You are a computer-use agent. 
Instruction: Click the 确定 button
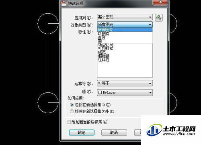point(82,133)
